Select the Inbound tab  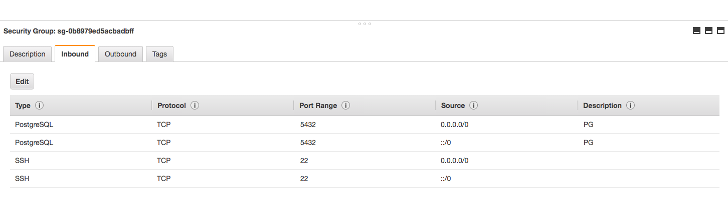[x=75, y=54]
